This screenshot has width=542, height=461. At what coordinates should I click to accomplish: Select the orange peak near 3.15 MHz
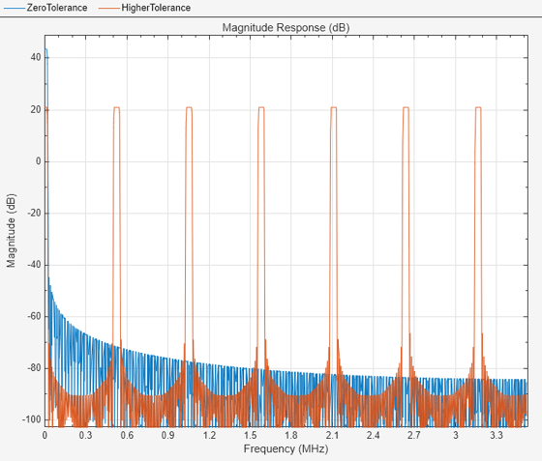pos(478,107)
